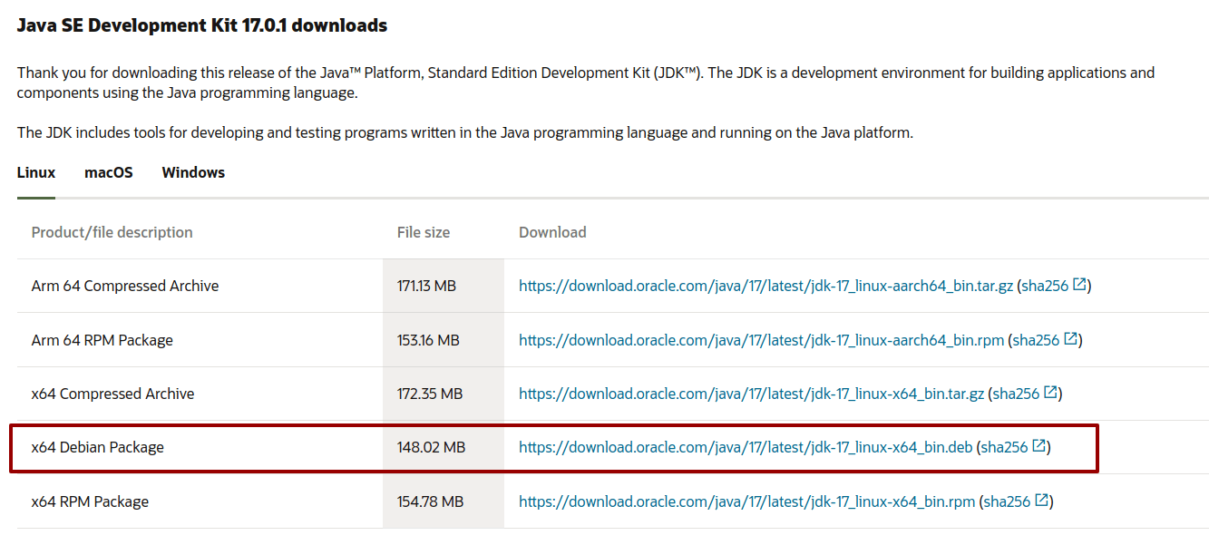Screen dimensions: 1209x545
Task: Download the x64 RPM Package .rpm link
Action: click(x=747, y=501)
